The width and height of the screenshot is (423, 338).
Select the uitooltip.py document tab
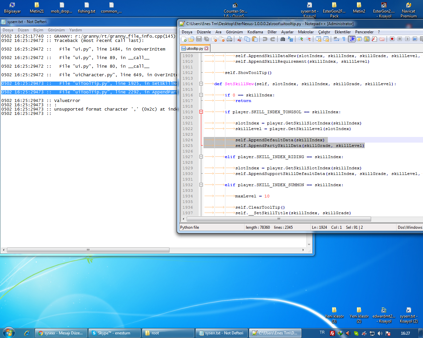(195, 48)
